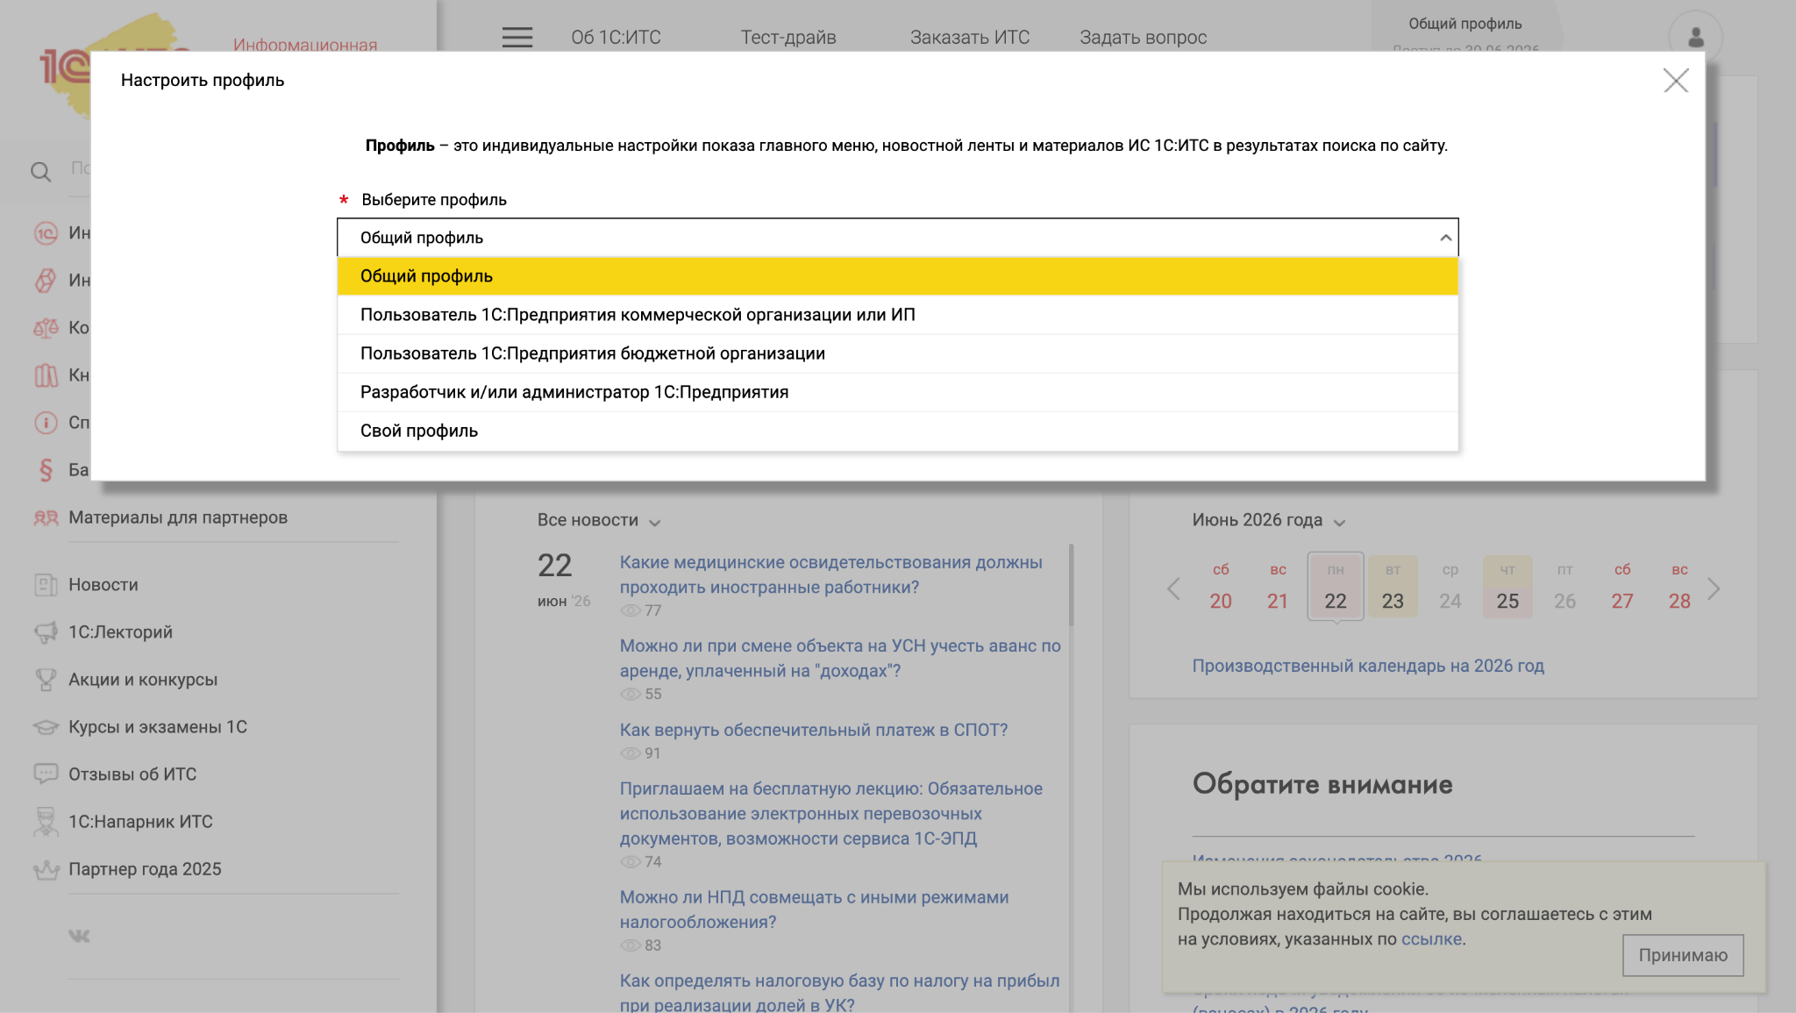Click the graduation cap courses icon
Screen dimensions: 1796x1013
[x=46, y=727]
